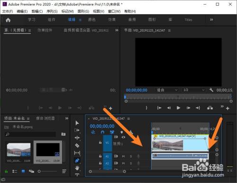This screenshot has height=183, width=237.
Task: Select the Ripple Edit tool
Action: pyautogui.click(x=77, y=138)
